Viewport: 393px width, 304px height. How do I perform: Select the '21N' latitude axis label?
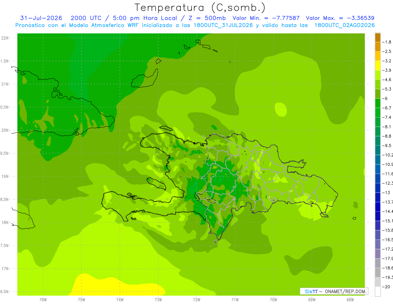coord(5,84)
